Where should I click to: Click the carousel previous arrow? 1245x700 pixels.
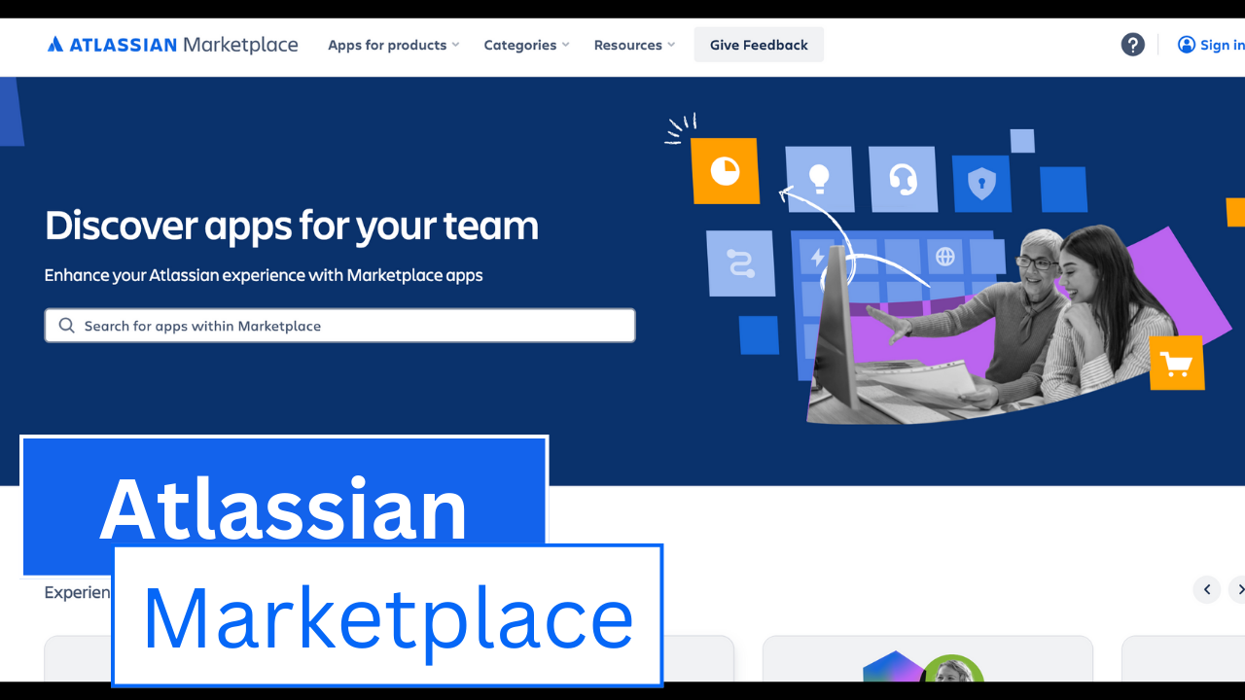coord(1207,589)
